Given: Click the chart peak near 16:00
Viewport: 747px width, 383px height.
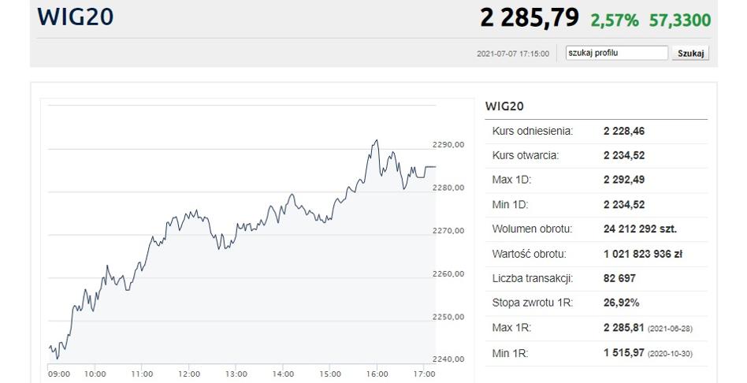Looking at the screenshot, I should point(377,141).
